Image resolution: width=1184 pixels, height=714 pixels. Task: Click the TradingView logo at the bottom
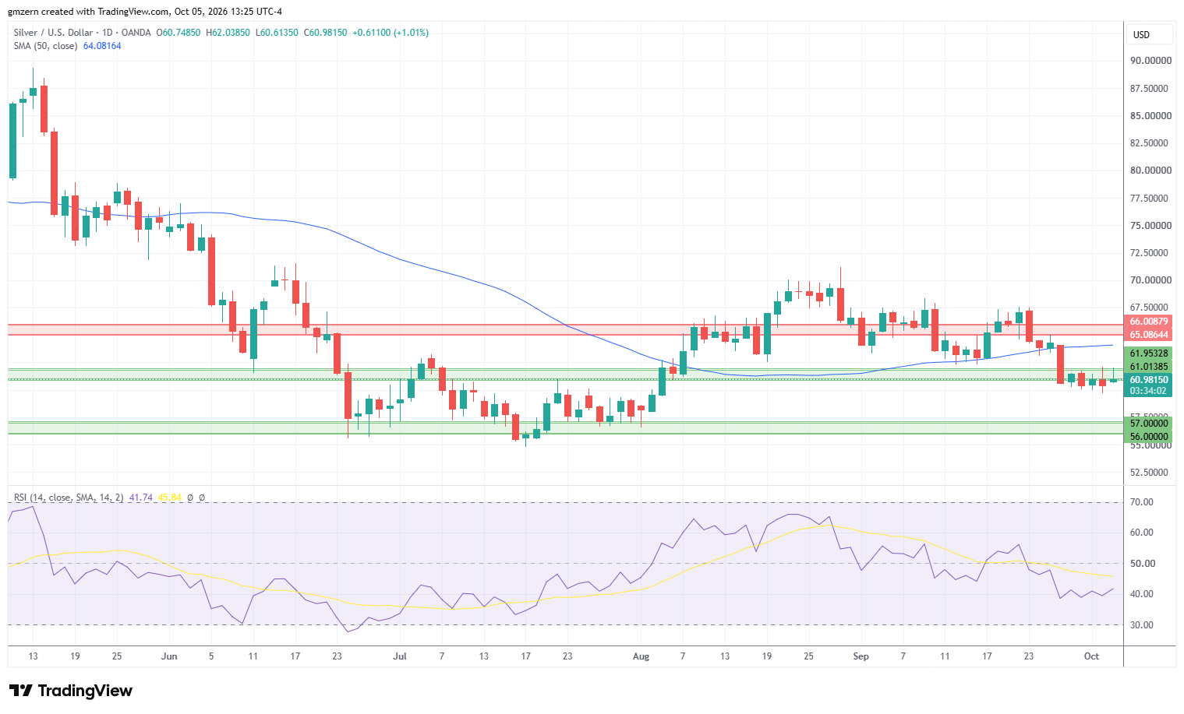[70, 691]
